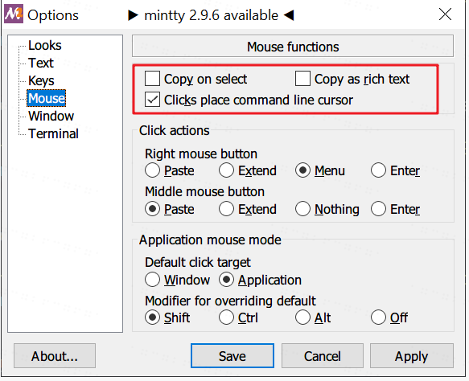Click the Mouse functions header
This screenshot has width=469, height=381.
coord(293,47)
